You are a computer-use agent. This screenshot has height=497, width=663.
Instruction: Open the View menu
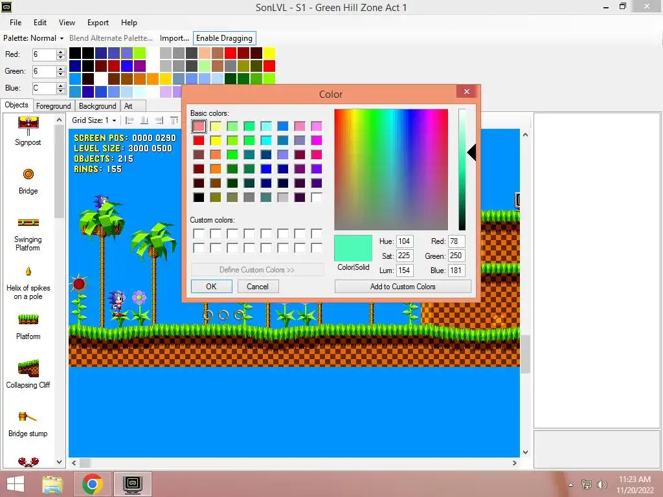click(67, 23)
